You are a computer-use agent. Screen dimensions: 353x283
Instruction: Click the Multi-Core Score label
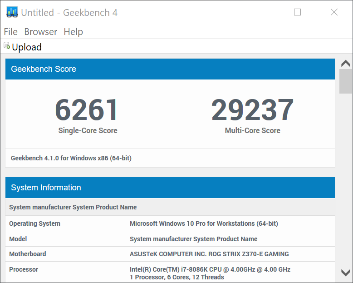[252, 130]
